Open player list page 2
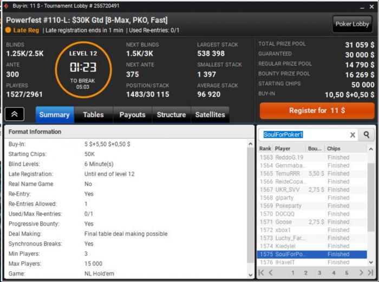Viewport: 379px width, 282px height. pos(306,273)
